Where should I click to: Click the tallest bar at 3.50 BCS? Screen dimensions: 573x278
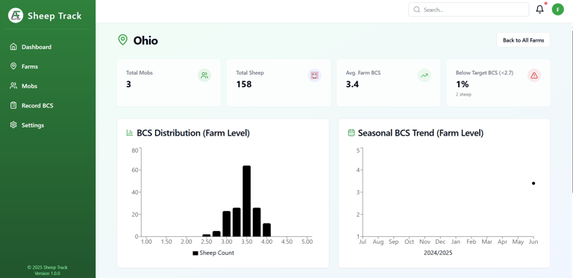pos(247,201)
